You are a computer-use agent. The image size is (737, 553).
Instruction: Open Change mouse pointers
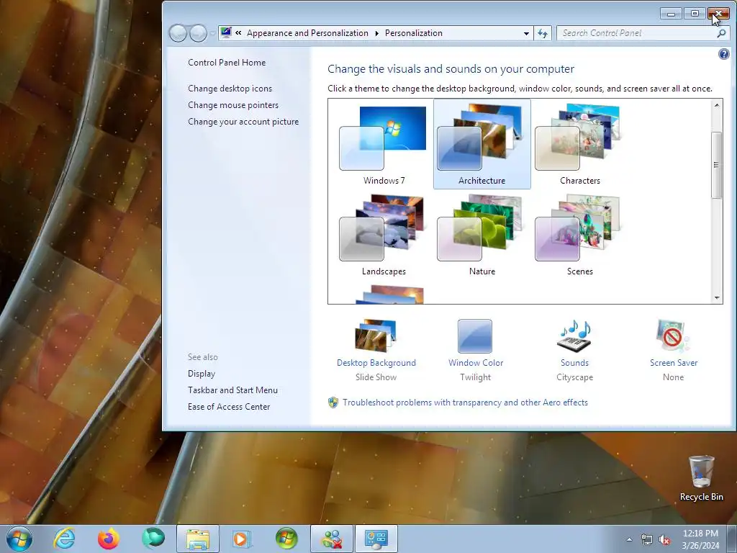(233, 105)
